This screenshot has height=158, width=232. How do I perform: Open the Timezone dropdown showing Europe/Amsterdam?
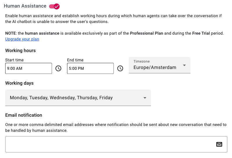160,65
